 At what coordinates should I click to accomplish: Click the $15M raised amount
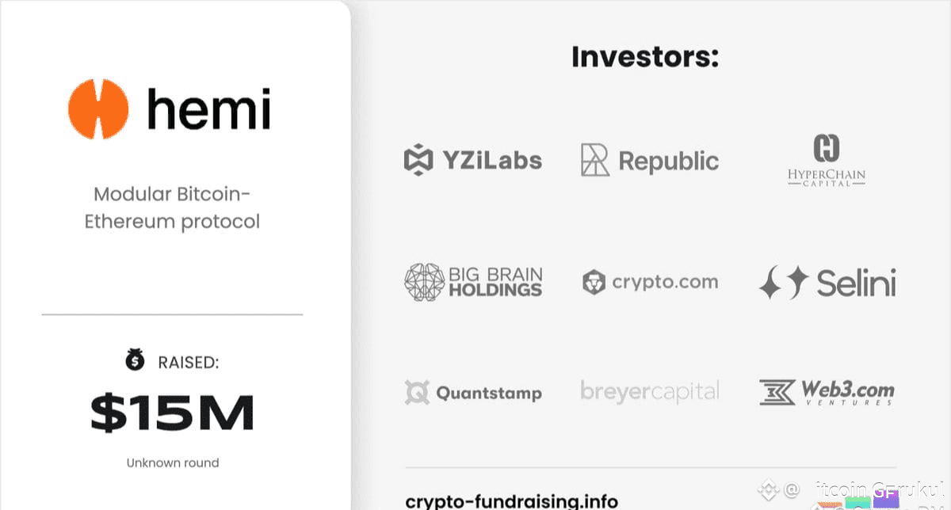pos(172,413)
